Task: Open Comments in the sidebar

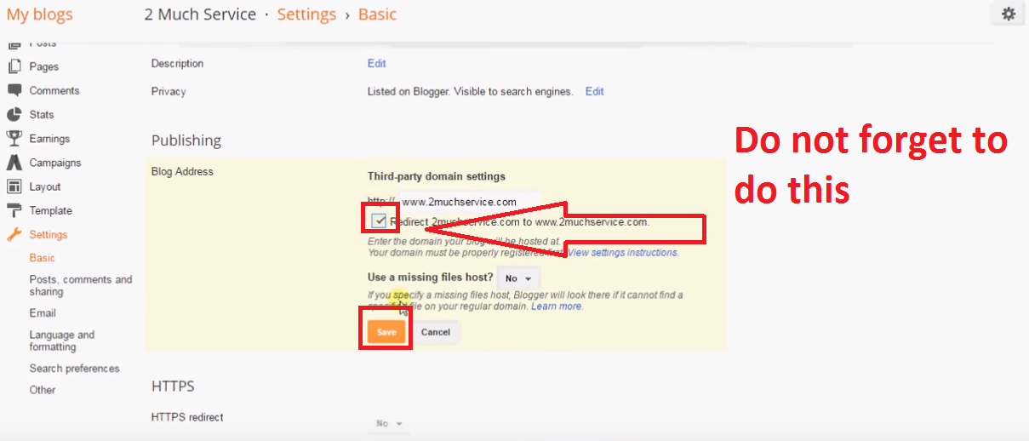Action: pos(54,90)
